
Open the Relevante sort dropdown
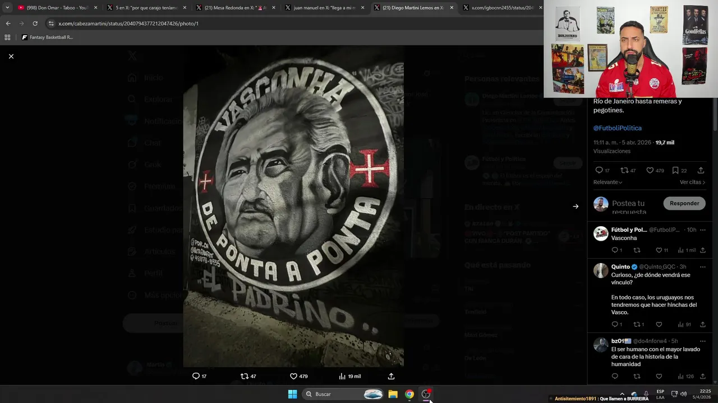(608, 182)
